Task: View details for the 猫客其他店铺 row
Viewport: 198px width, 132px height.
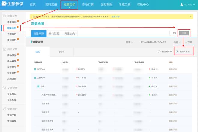Action: pos(173,121)
